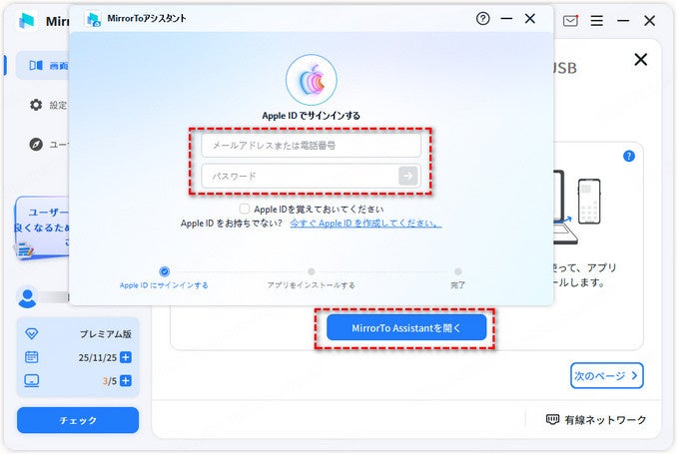The image size is (677, 454).
Task: Click the 25/11/25 expiry date
Action: (98, 357)
